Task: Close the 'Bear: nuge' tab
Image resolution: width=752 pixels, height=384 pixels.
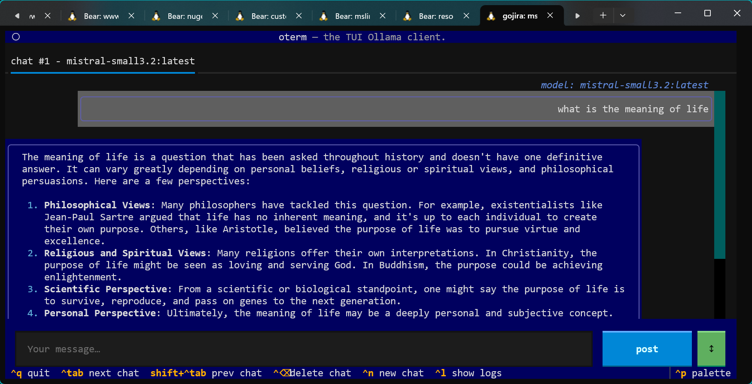Action: (x=215, y=16)
